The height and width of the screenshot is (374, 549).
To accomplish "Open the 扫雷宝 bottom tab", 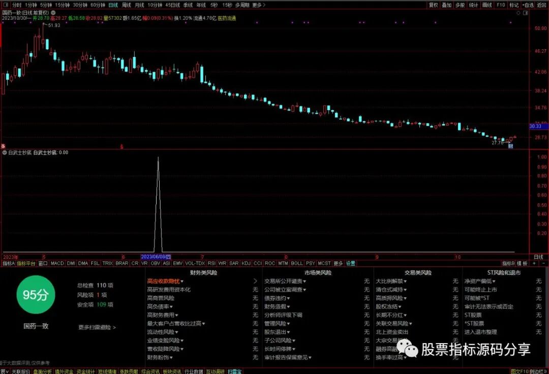I will point(234,371).
